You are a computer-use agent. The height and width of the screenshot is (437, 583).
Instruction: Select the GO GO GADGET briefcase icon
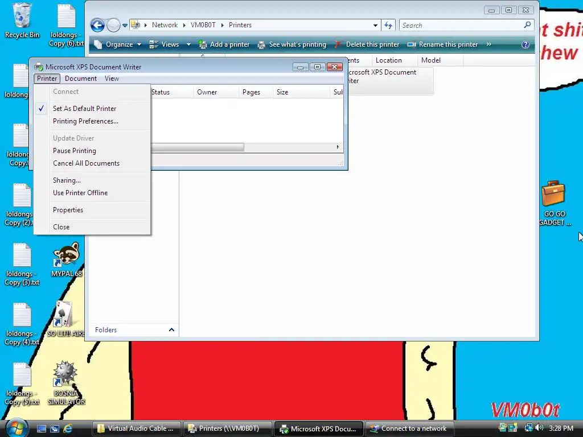pos(555,203)
